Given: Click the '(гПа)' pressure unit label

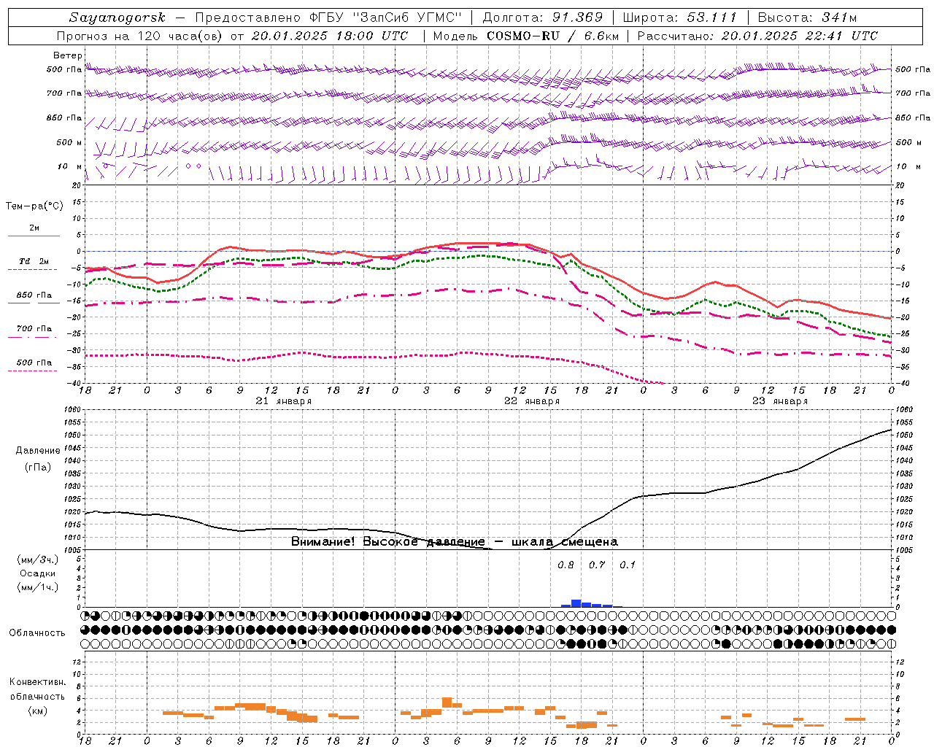Looking at the screenshot, I should pos(38,467).
